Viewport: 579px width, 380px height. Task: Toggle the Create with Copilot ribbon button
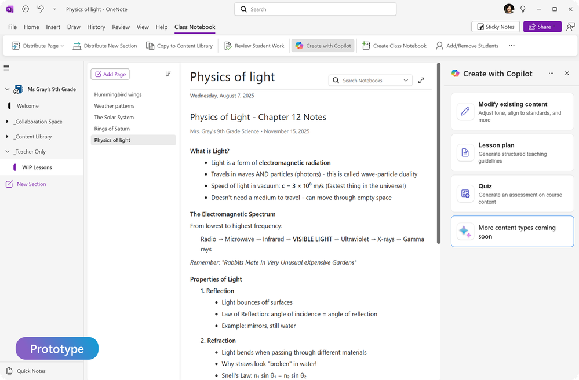[x=323, y=46]
